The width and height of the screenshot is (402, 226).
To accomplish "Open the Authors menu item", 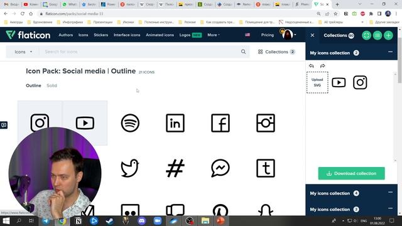I will point(65,35).
